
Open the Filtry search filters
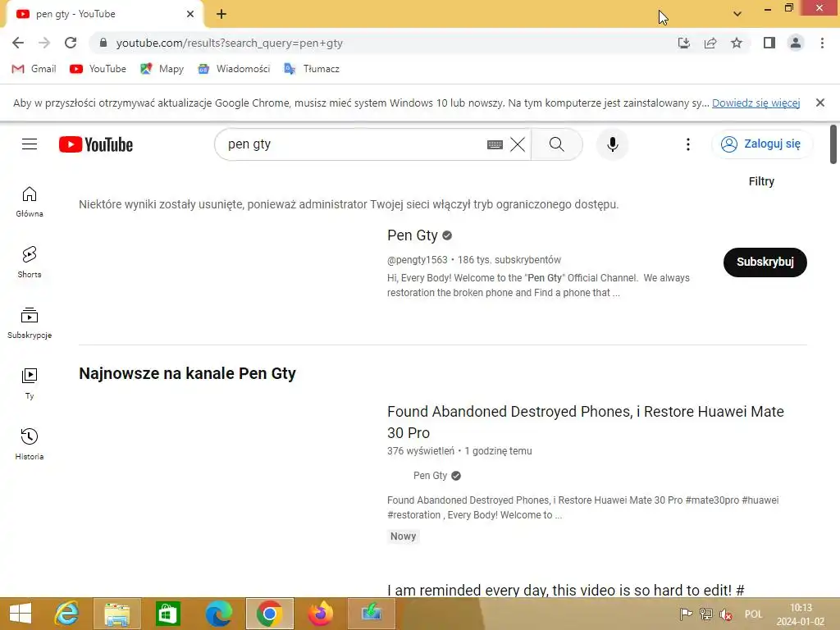point(761,181)
